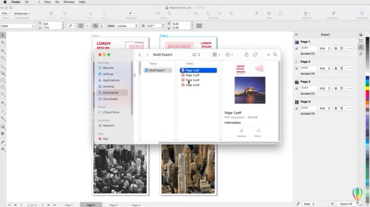Uncheck the Page 2 export checkbox
The width and height of the screenshot is (370, 207).
click(x=297, y=68)
